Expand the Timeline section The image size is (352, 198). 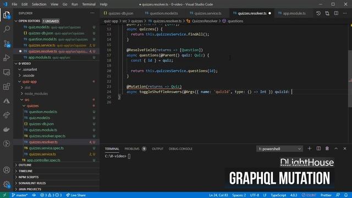tap(56, 171)
